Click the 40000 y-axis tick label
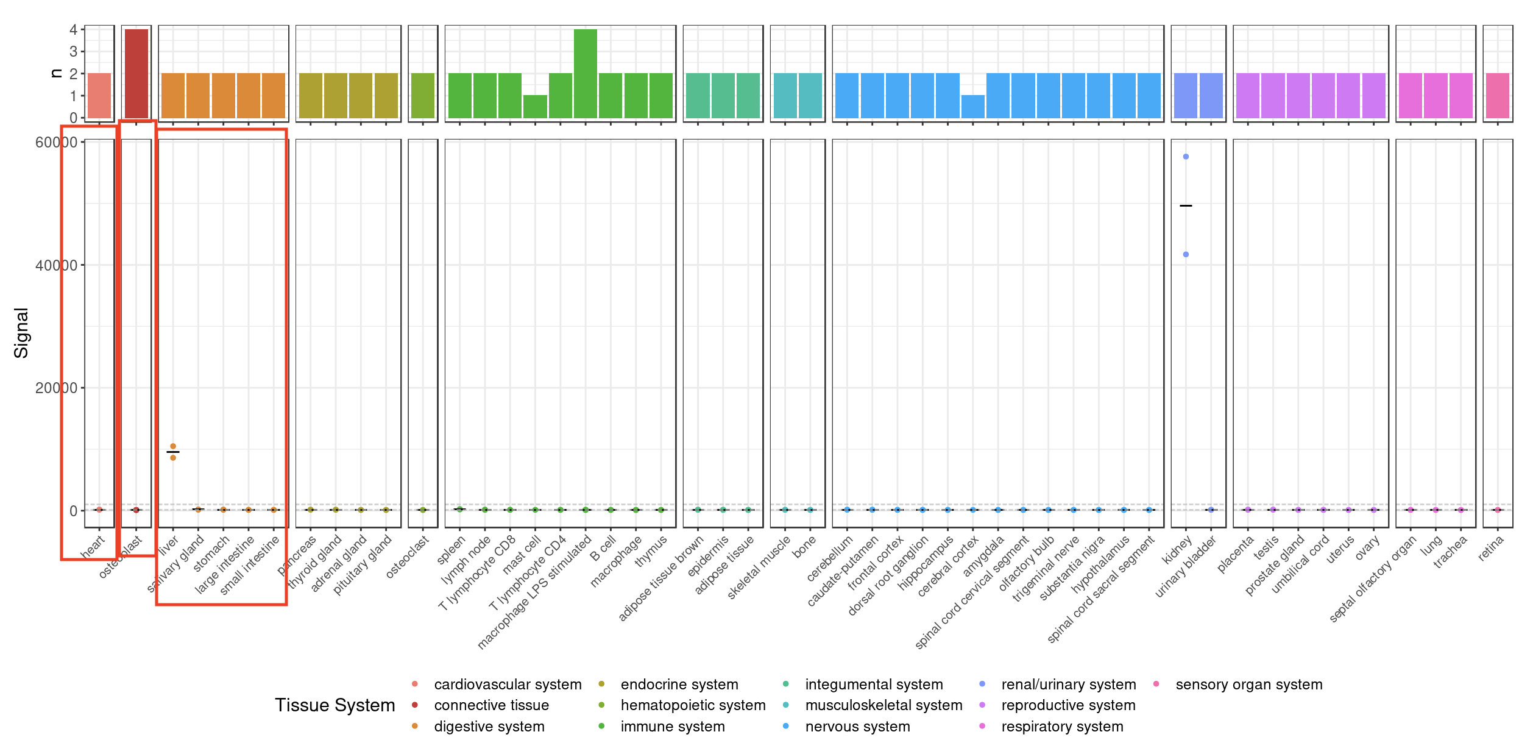Image resolution: width=1533 pixels, height=740 pixels. (56, 265)
